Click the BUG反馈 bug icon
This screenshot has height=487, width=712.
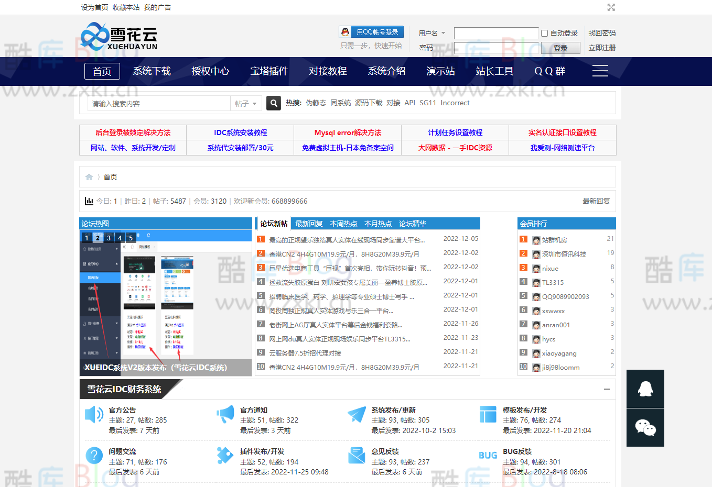pos(488,455)
